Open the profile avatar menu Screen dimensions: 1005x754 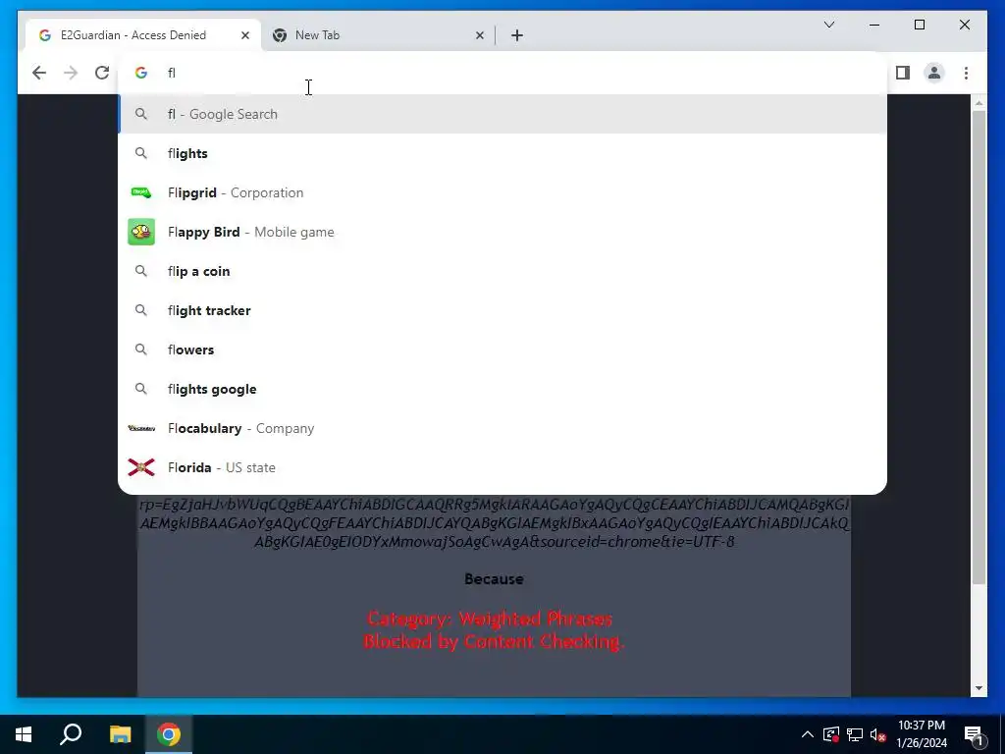pyautogui.click(x=934, y=73)
